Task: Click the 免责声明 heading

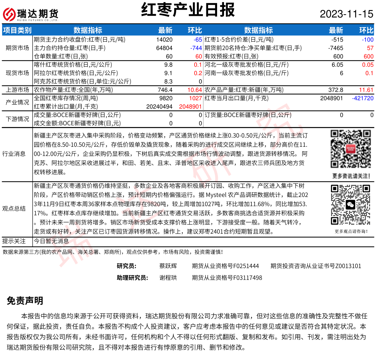Action: click(x=25, y=301)
